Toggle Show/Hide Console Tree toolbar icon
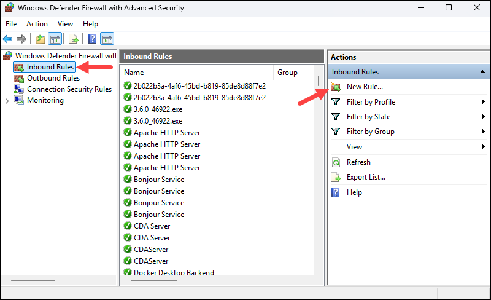 55,39
